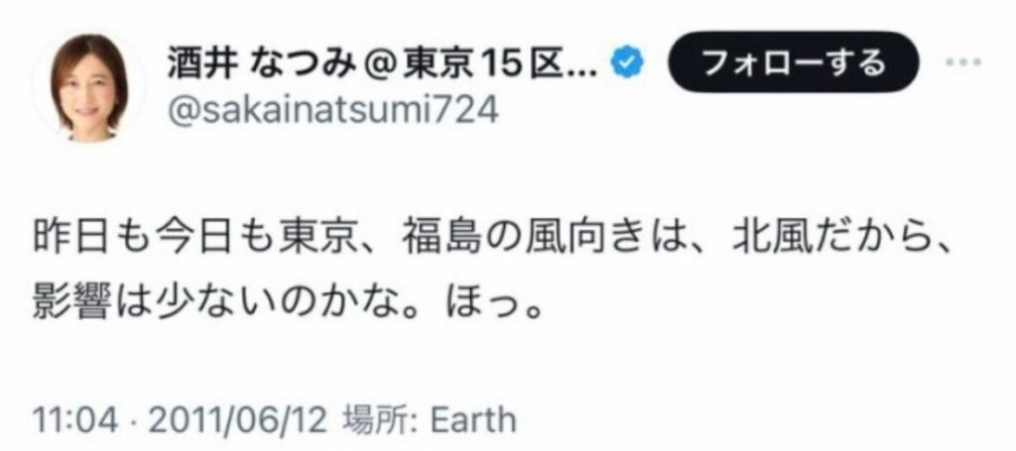Open the @sakainatsumi724 handle link
Image resolution: width=1016 pixels, height=451 pixels.
(x=333, y=111)
